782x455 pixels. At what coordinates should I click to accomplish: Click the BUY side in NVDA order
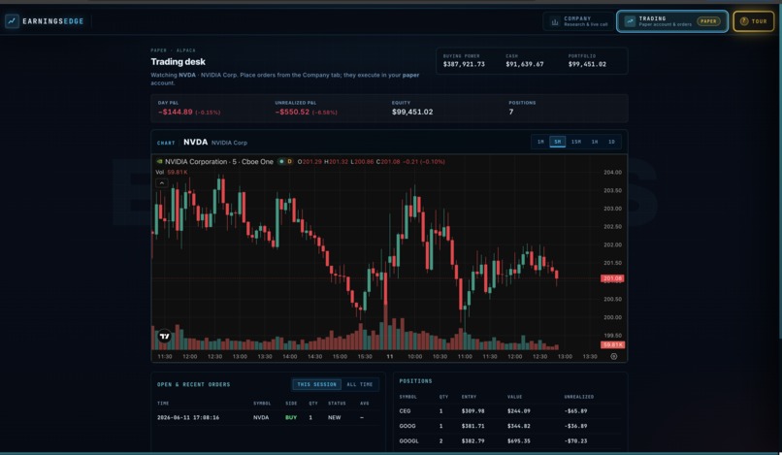coord(291,417)
